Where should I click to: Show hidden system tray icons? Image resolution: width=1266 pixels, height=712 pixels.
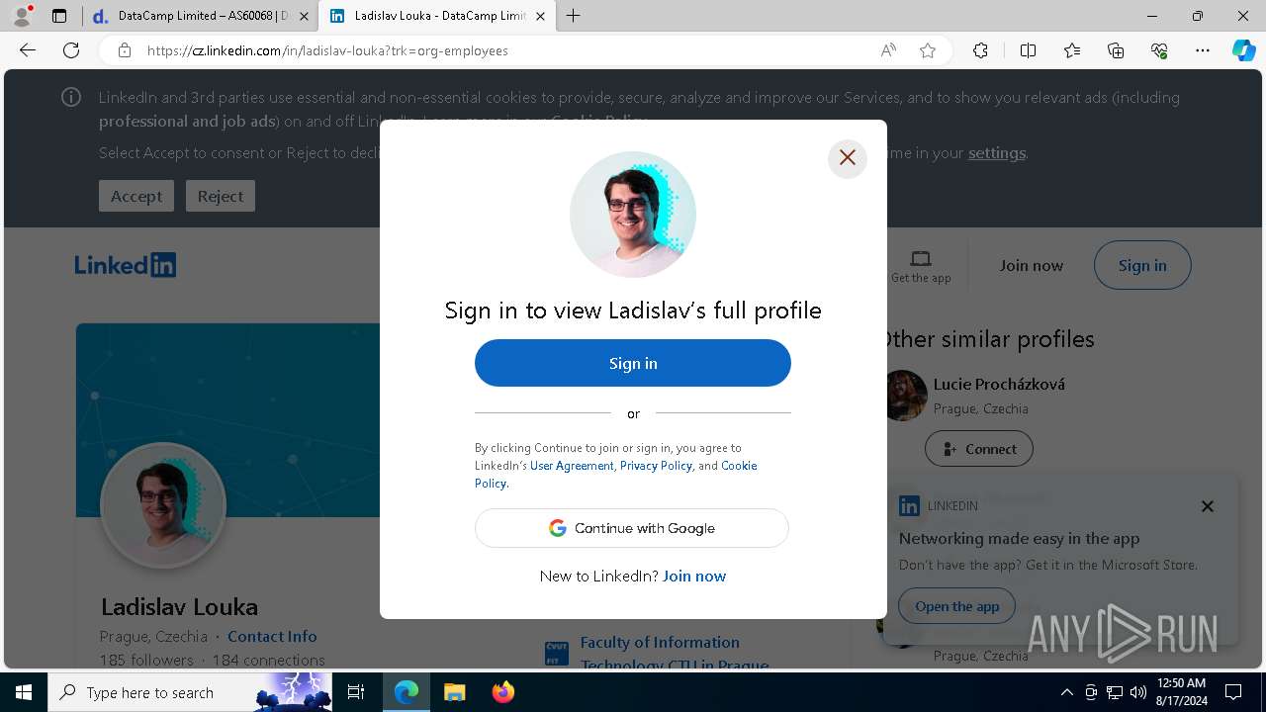pyautogui.click(x=1066, y=692)
